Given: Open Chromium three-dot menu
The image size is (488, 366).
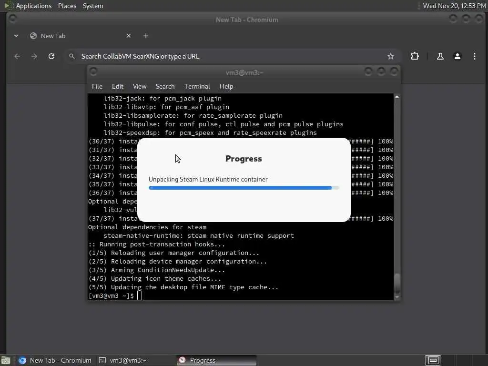Looking at the screenshot, I should tap(474, 56).
